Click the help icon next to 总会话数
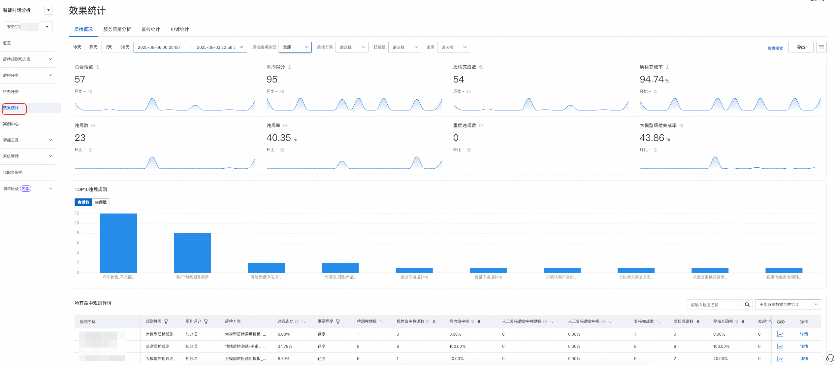 click(98, 67)
